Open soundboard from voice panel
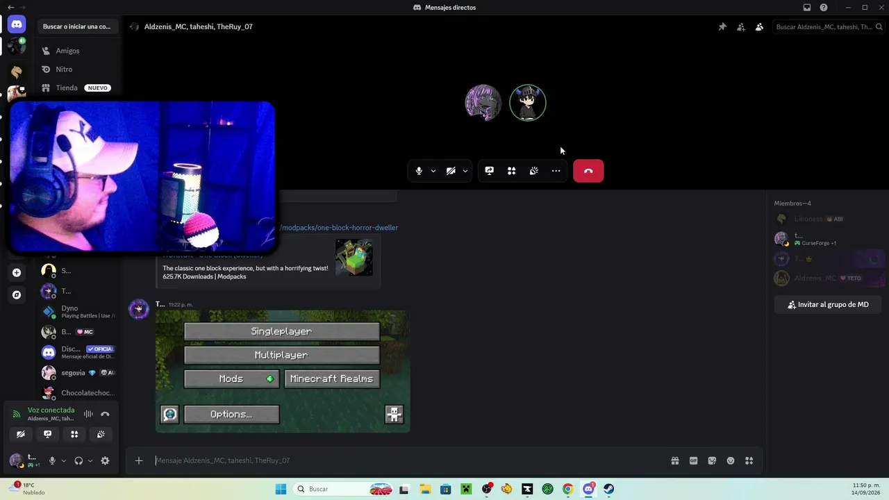 (x=101, y=434)
